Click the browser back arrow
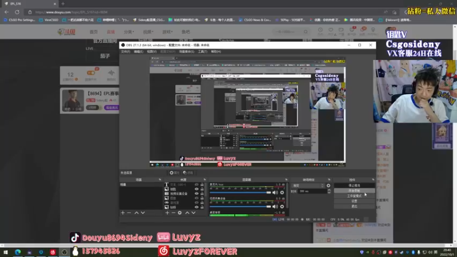Viewport: 457px width, 257px height. pyautogui.click(x=7, y=12)
